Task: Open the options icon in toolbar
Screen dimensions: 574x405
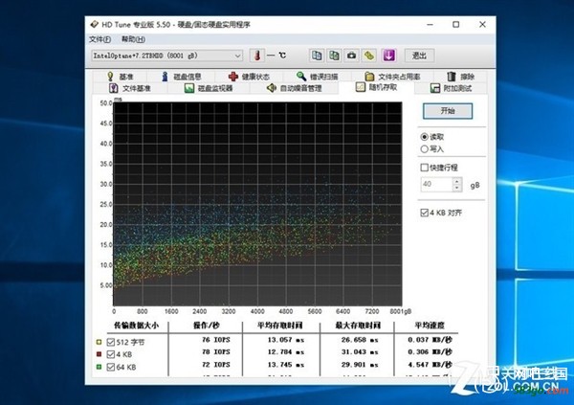Action: point(369,56)
